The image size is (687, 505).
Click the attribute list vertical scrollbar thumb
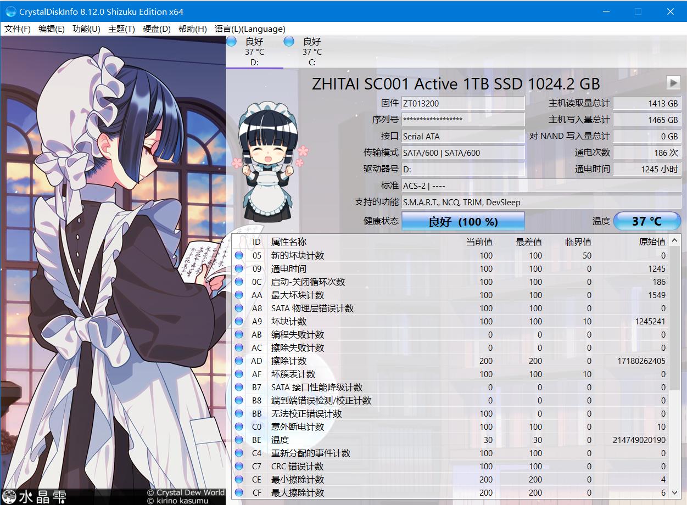(x=675, y=319)
